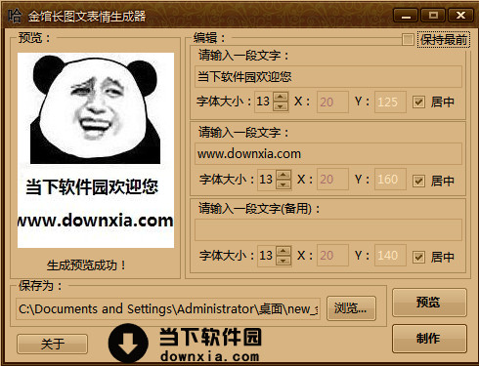Click the empty backup (备用) text field

[328, 230]
